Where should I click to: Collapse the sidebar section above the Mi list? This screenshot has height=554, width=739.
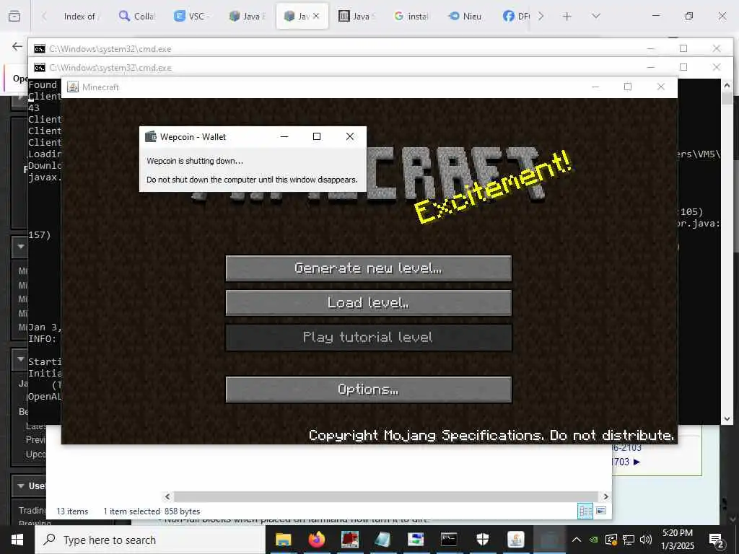coord(21,246)
